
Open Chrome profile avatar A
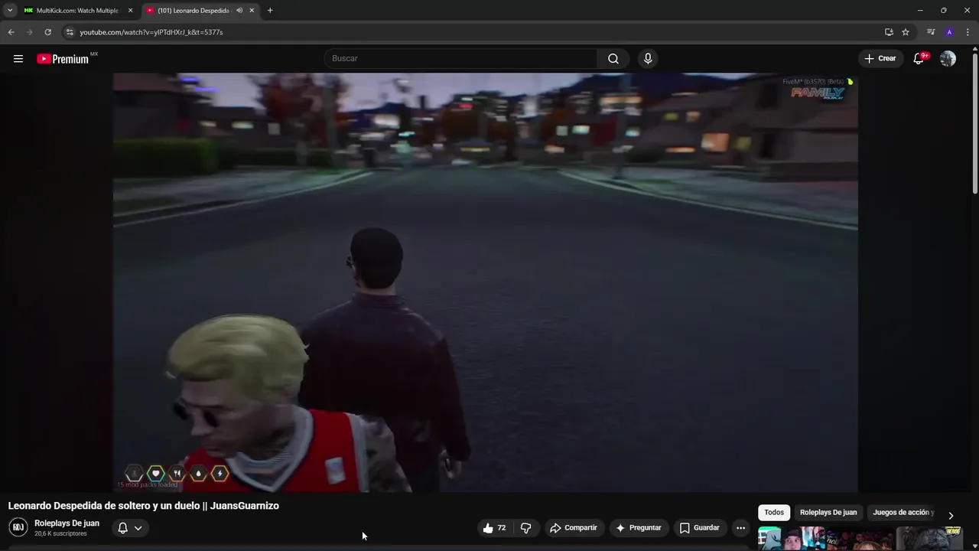949,32
